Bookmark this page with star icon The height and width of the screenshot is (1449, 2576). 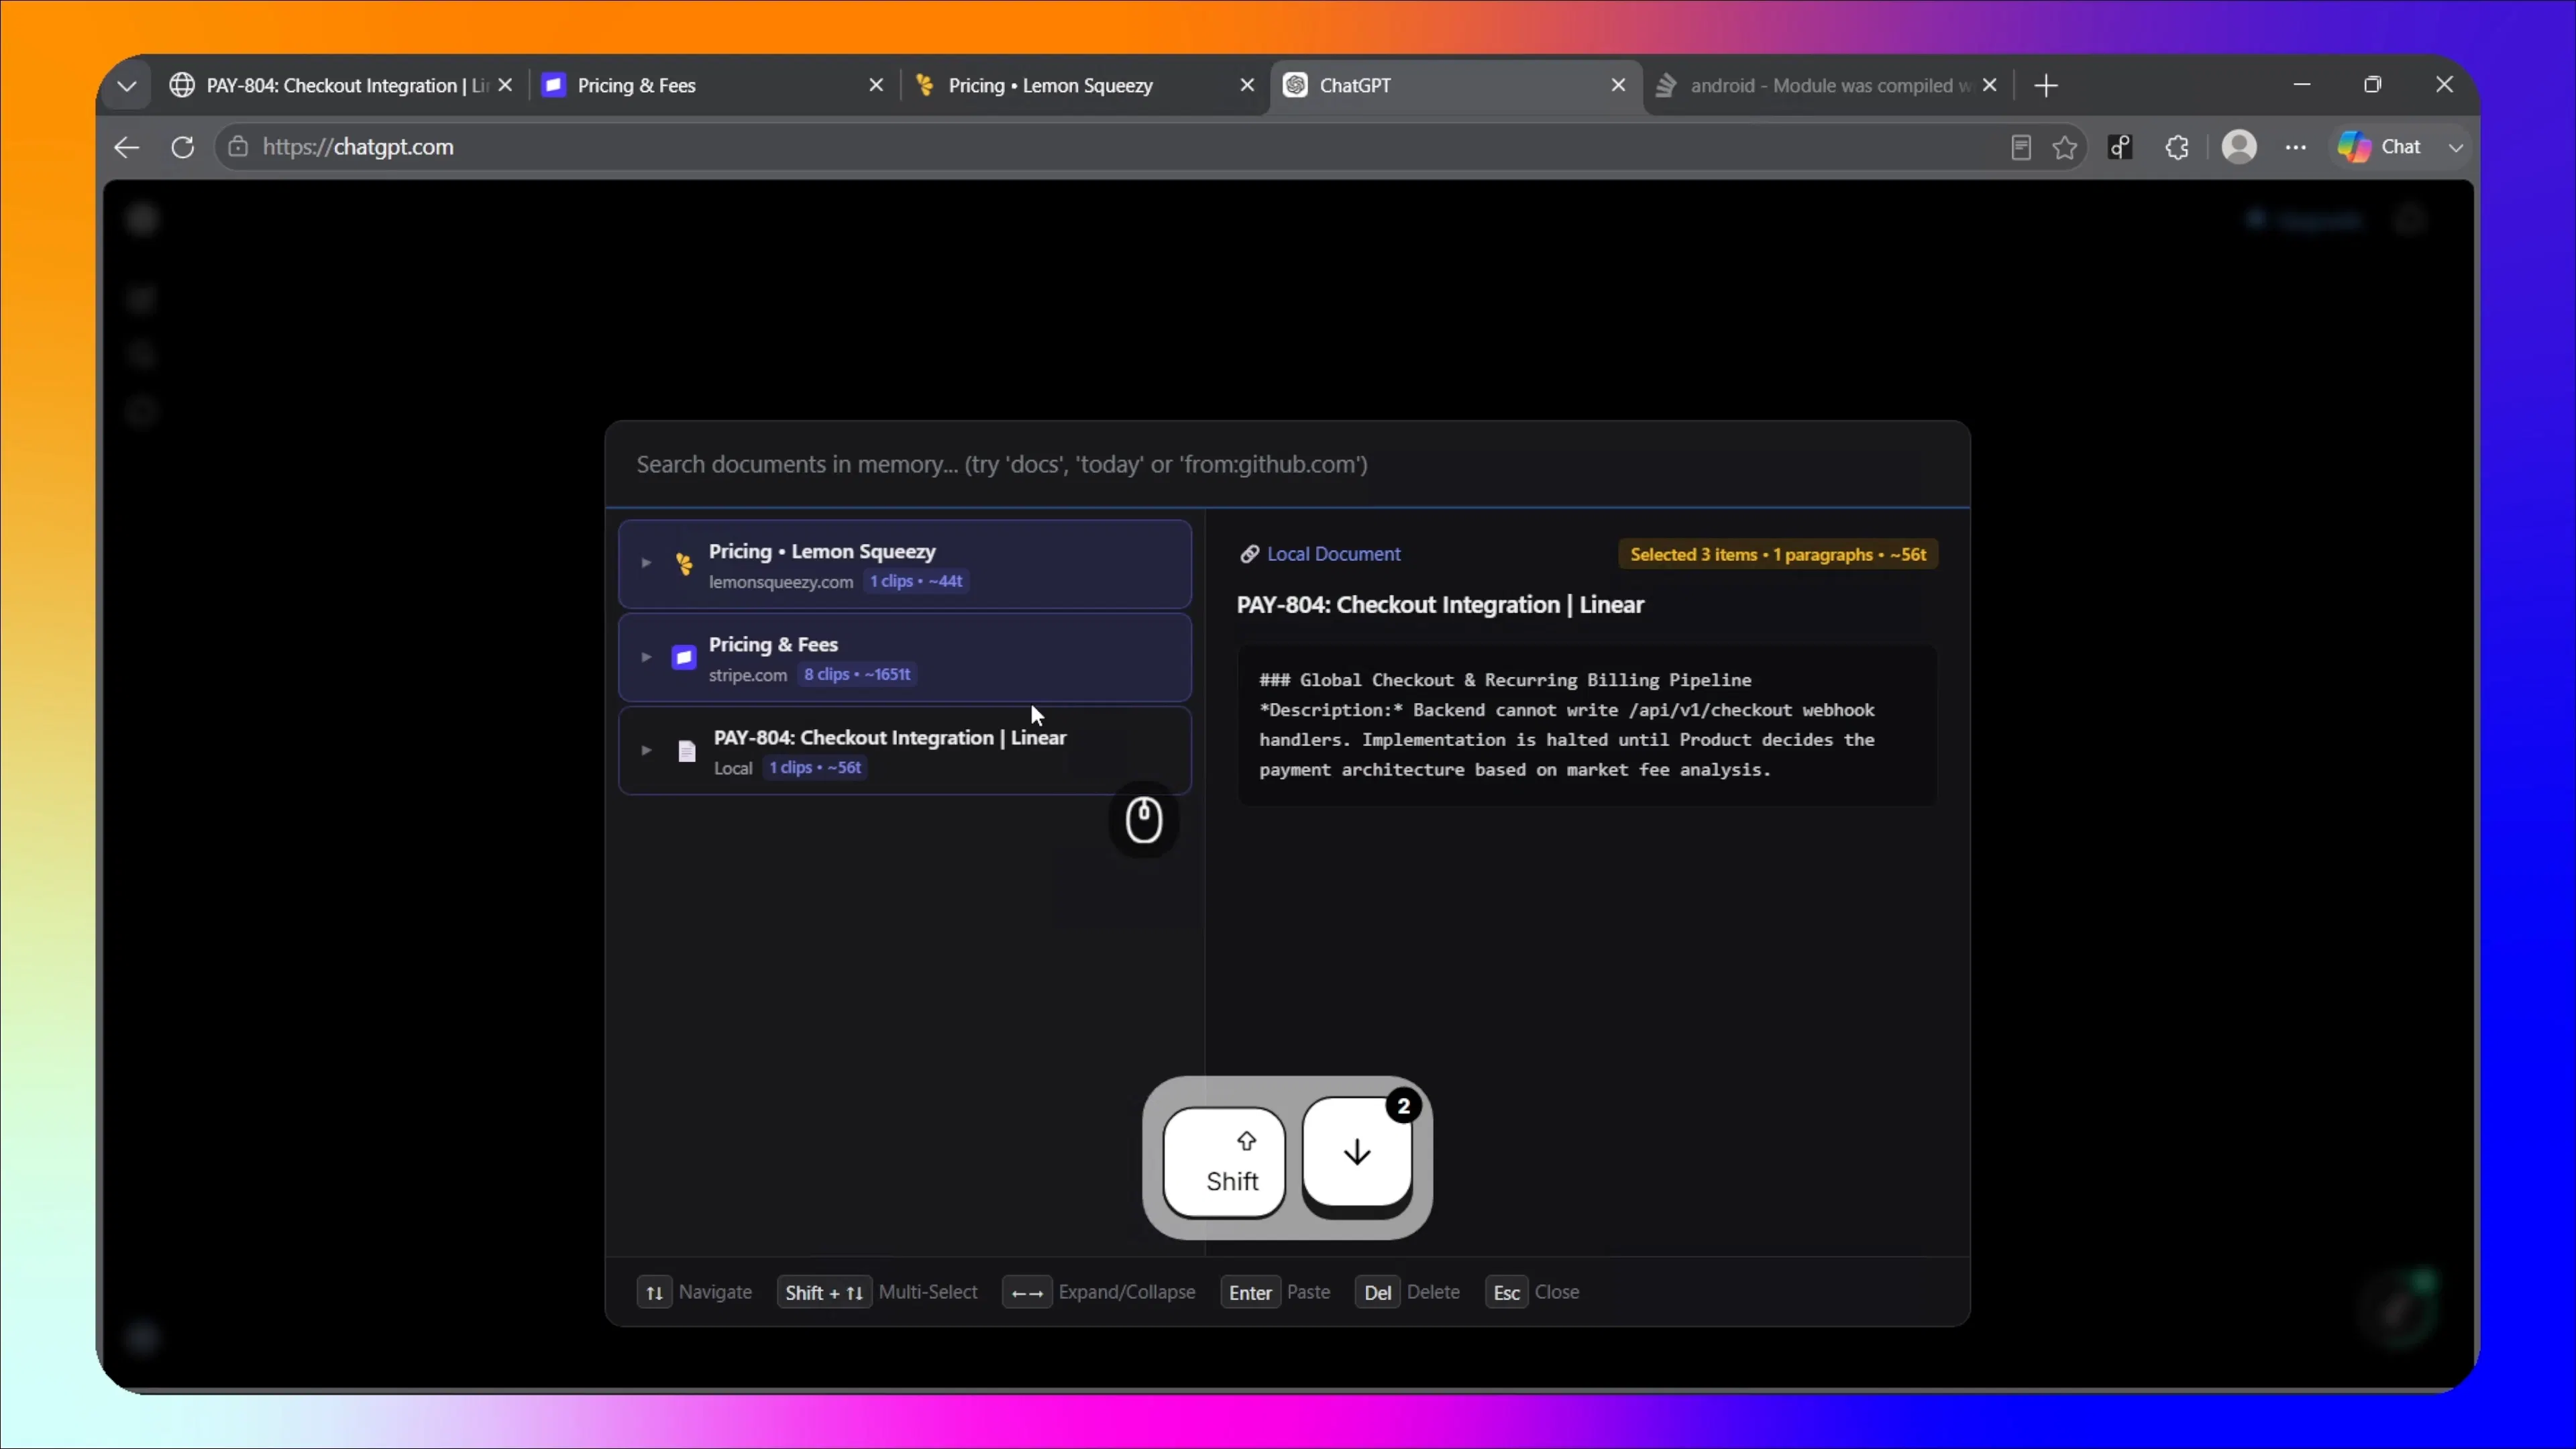pos(2065,147)
